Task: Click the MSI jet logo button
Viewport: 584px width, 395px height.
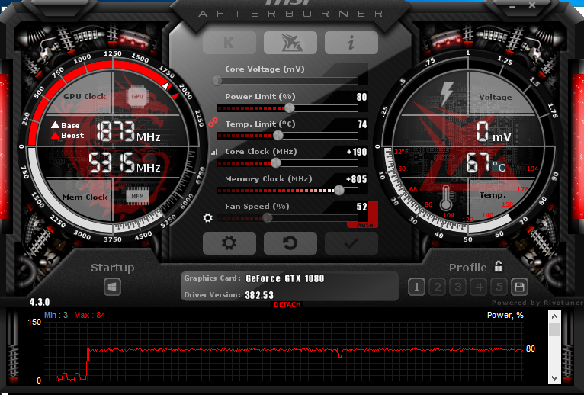Action: point(290,43)
